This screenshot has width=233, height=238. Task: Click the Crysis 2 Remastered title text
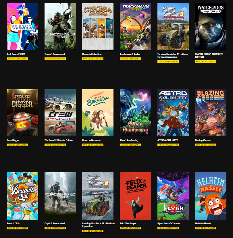coord(55,223)
